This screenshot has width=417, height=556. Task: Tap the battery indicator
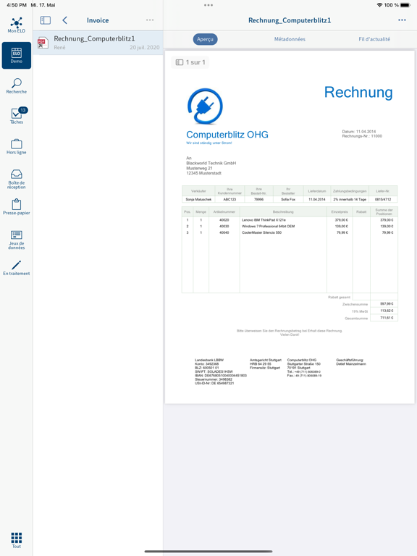click(x=405, y=5)
